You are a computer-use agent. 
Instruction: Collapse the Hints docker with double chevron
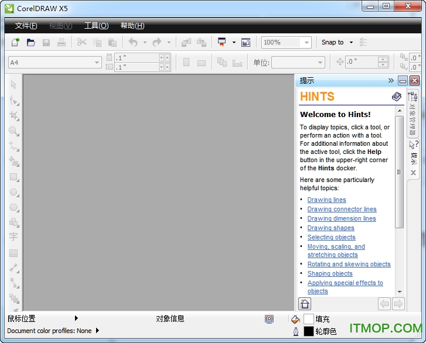click(391, 80)
